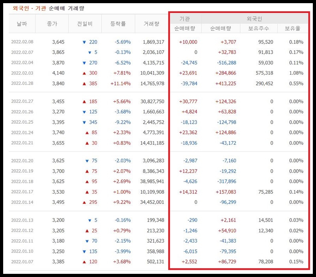Select the date 2022.01.19
This screenshot has width=316, height=277.
(22, 171)
